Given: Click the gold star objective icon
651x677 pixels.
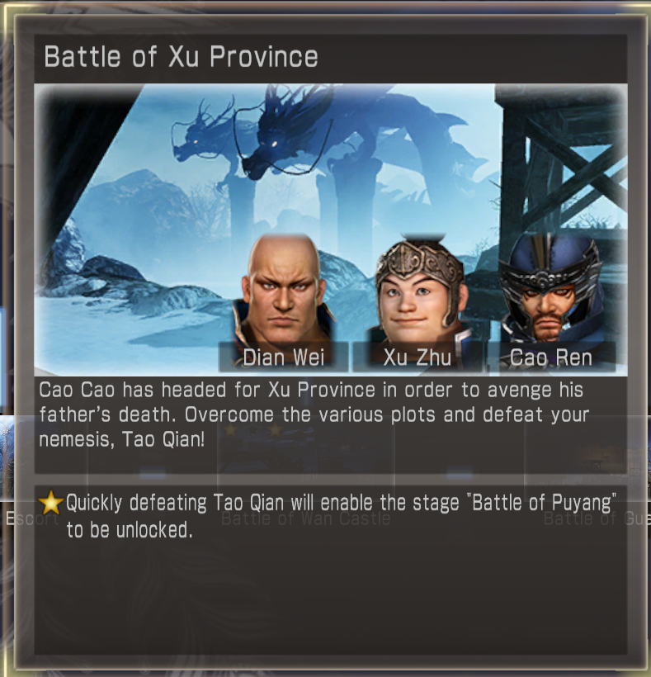Looking at the screenshot, I should click(x=50, y=503).
